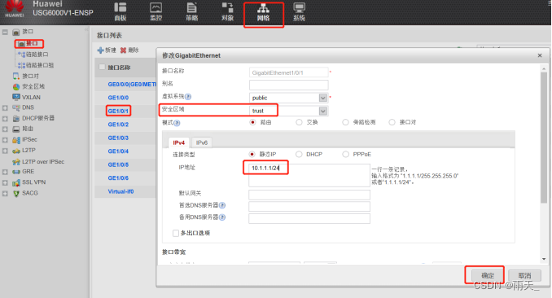
Task: Enable the 多出口选项 checkbox
Action: 176,233
